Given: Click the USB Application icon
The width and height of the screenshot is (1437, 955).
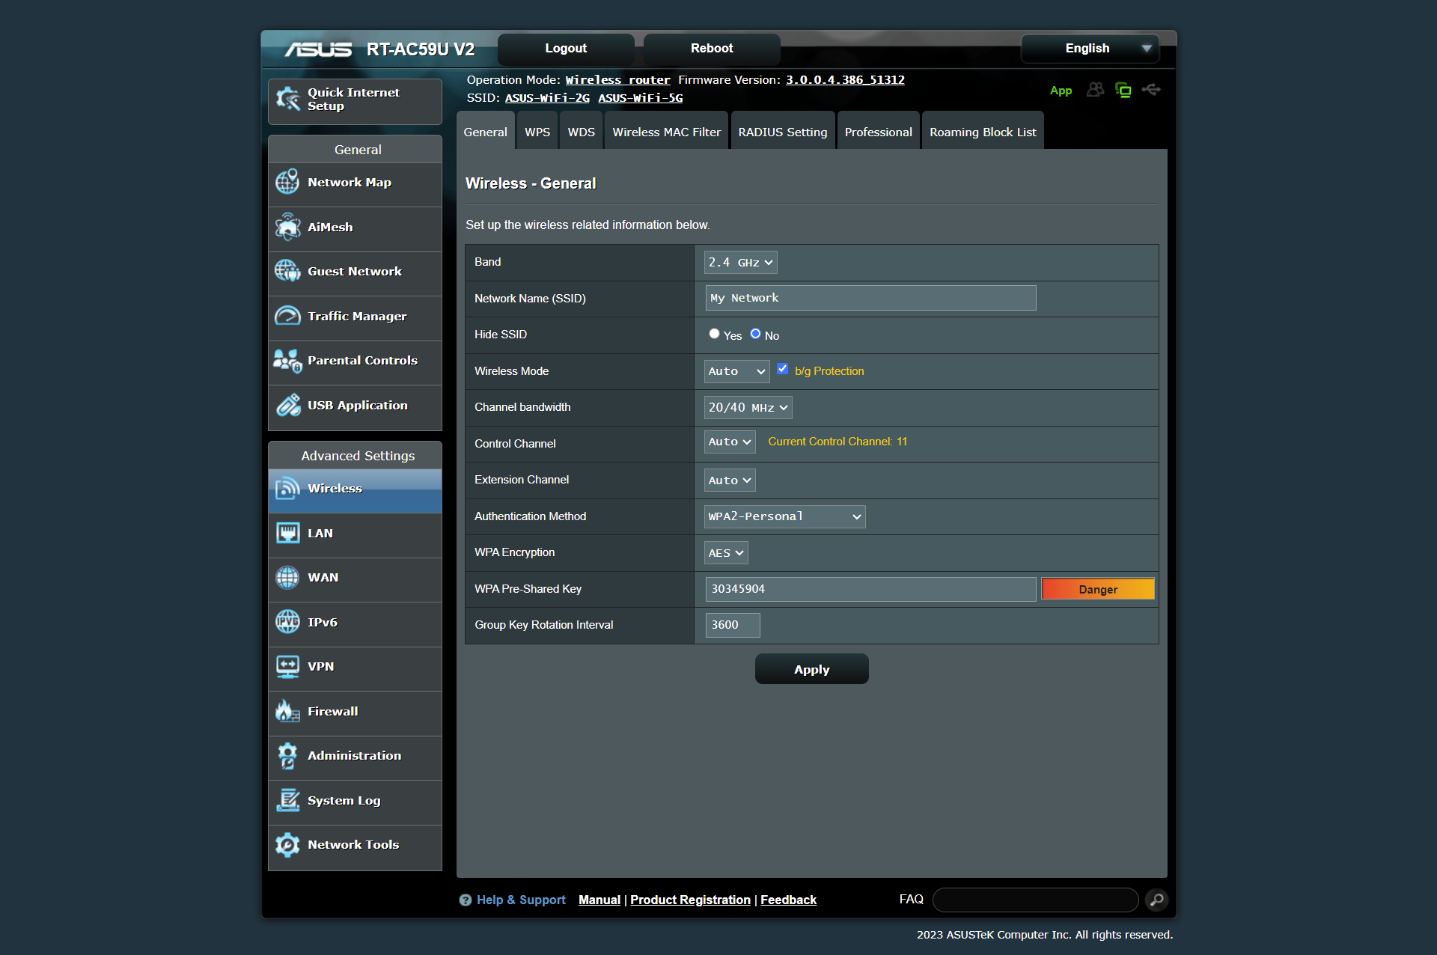Looking at the screenshot, I should [x=287, y=405].
